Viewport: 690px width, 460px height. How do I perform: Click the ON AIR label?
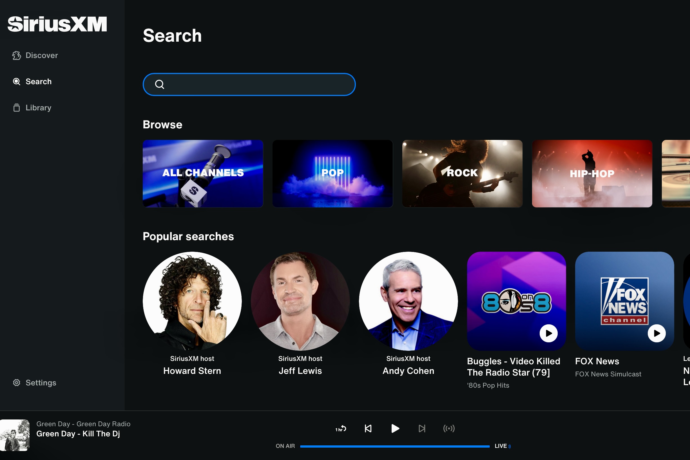tap(285, 446)
